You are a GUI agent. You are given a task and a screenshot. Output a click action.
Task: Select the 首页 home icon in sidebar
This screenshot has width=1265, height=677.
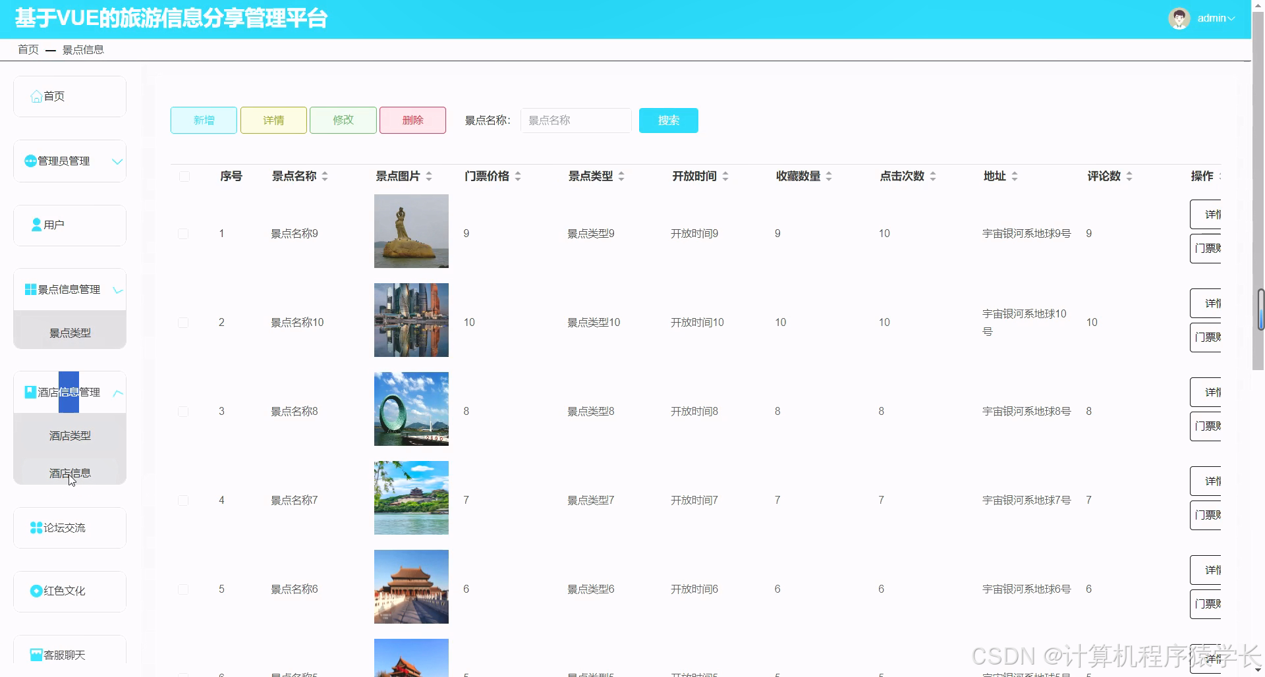click(37, 96)
